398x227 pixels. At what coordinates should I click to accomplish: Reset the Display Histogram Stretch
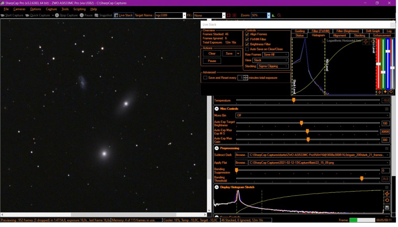point(387,201)
